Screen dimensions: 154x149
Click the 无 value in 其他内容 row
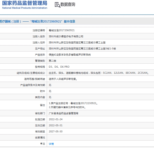point(50,97)
